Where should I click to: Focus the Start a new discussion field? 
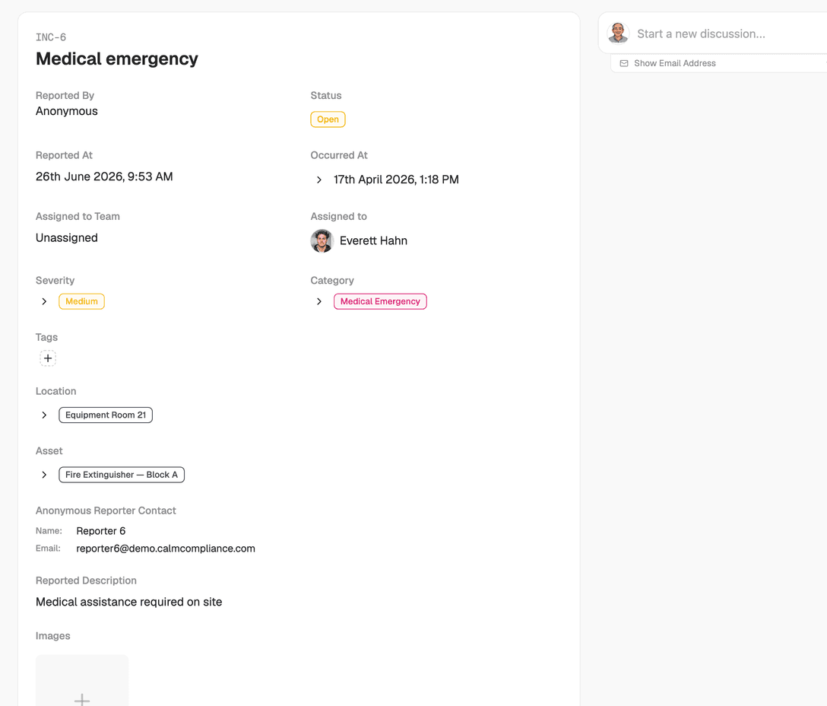point(701,33)
